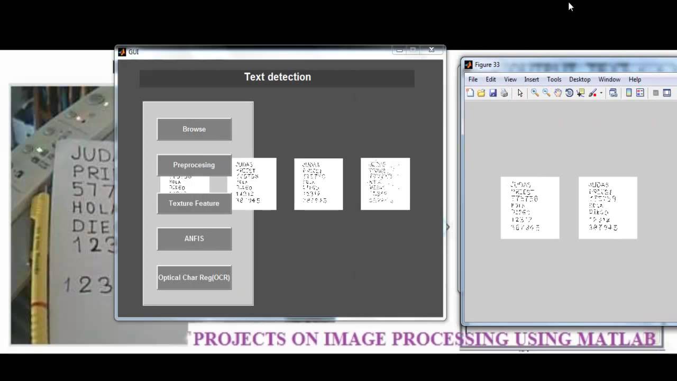Click Insert Colorbar icon
The width and height of the screenshot is (677, 381).
click(629, 93)
